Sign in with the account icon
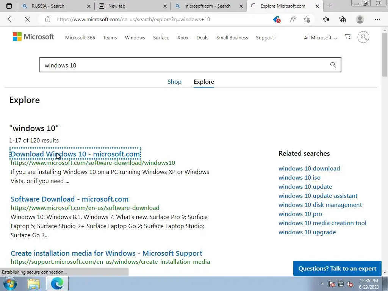The width and height of the screenshot is (388, 291). (x=363, y=37)
